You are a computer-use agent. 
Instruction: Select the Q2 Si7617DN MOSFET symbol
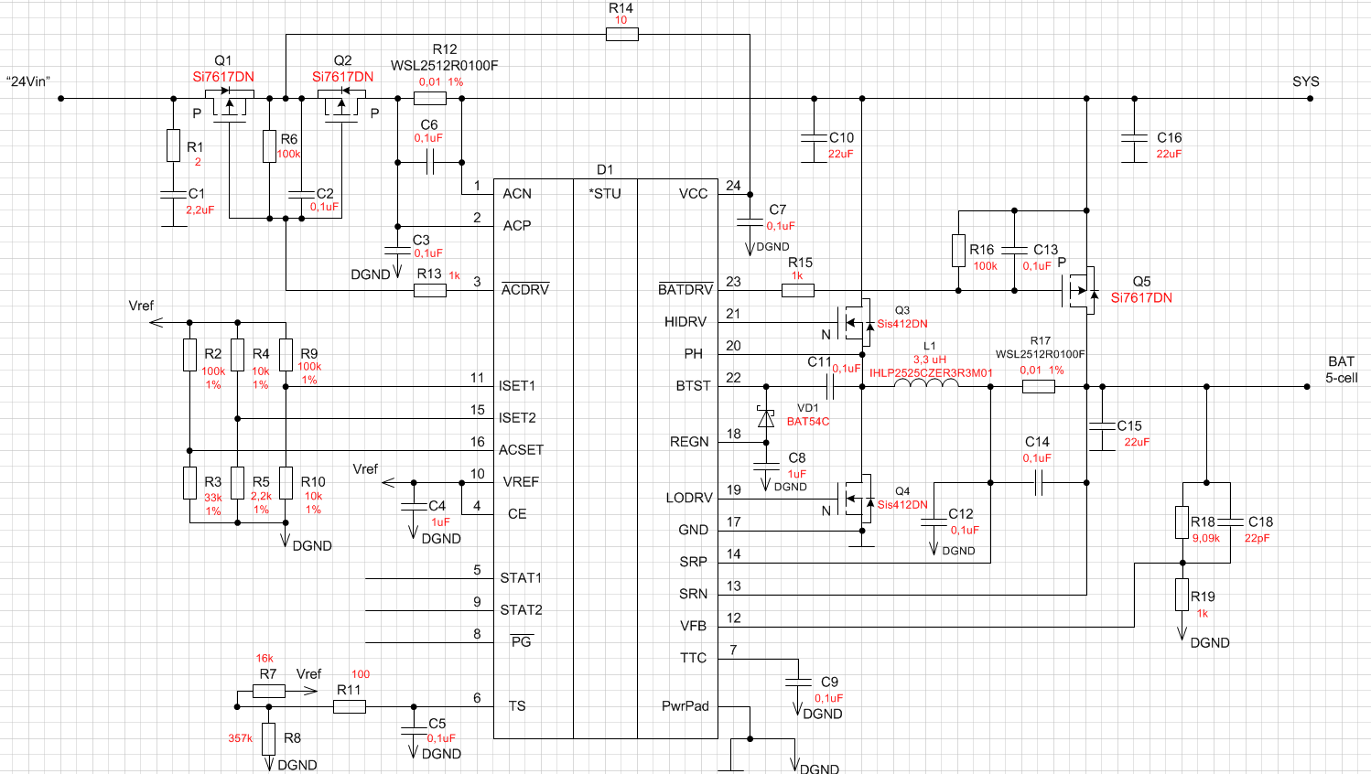click(x=341, y=104)
